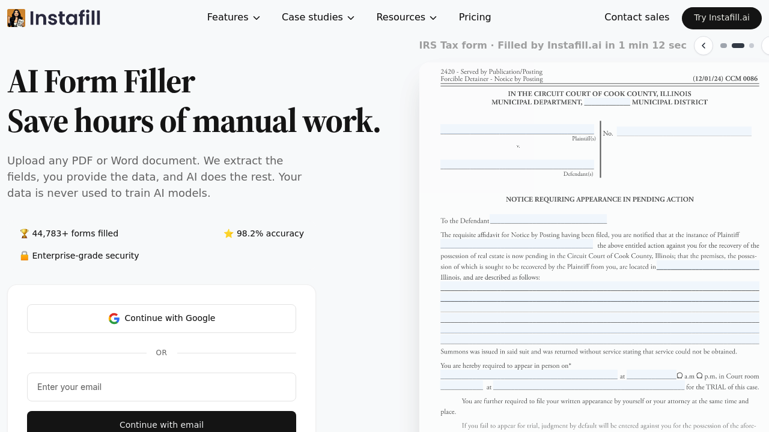This screenshot has height=432, width=769.
Task: Click the star icon beside 98.2% accuracy
Action: 228,233
